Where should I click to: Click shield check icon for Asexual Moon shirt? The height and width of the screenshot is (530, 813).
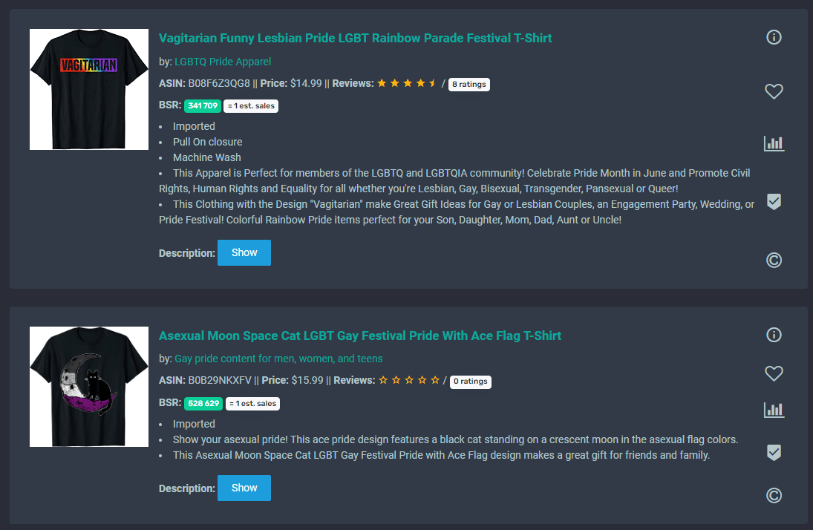pos(774,453)
